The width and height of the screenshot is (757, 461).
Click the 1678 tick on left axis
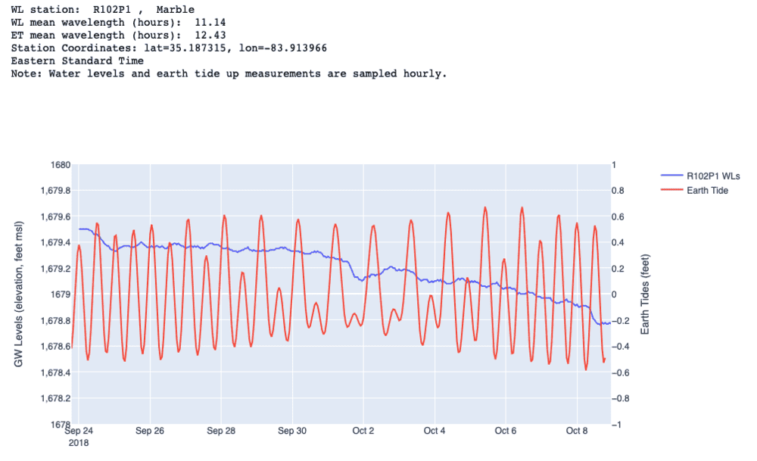pyautogui.click(x=61, y=425)
